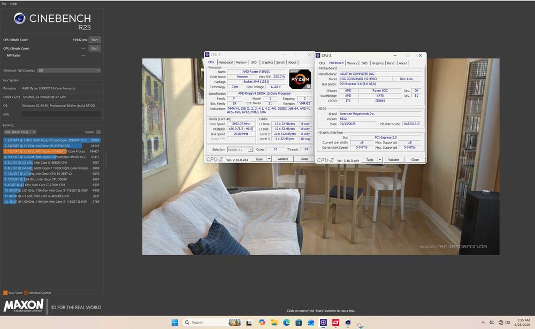This screenshot has height=329, width=535.
Task: Open Memory tab in right CPU-Z window
Action: (352, 63)
